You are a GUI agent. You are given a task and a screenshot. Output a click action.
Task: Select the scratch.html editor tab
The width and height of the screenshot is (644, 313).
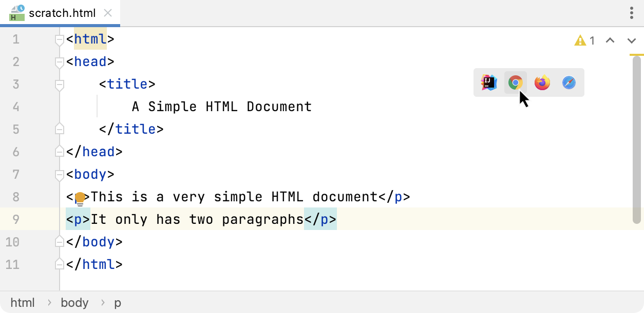click(62, 13)
